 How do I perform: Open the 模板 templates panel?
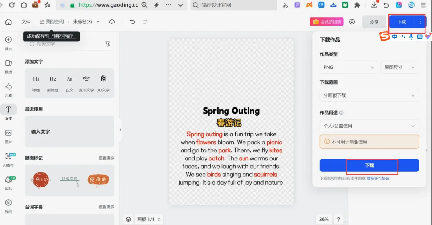tap(9, 67)
